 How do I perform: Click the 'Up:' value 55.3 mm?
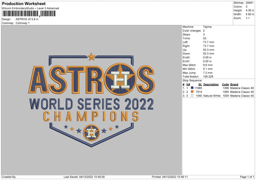coord(209,50)
